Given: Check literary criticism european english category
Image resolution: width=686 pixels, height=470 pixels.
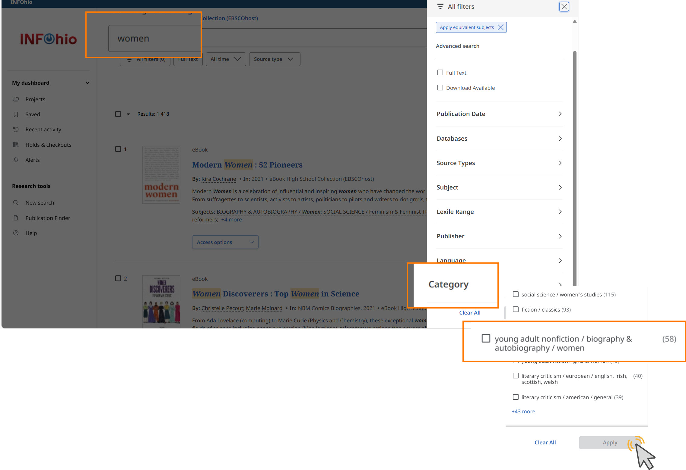Looking at the screenshot, I should (516, 376).
